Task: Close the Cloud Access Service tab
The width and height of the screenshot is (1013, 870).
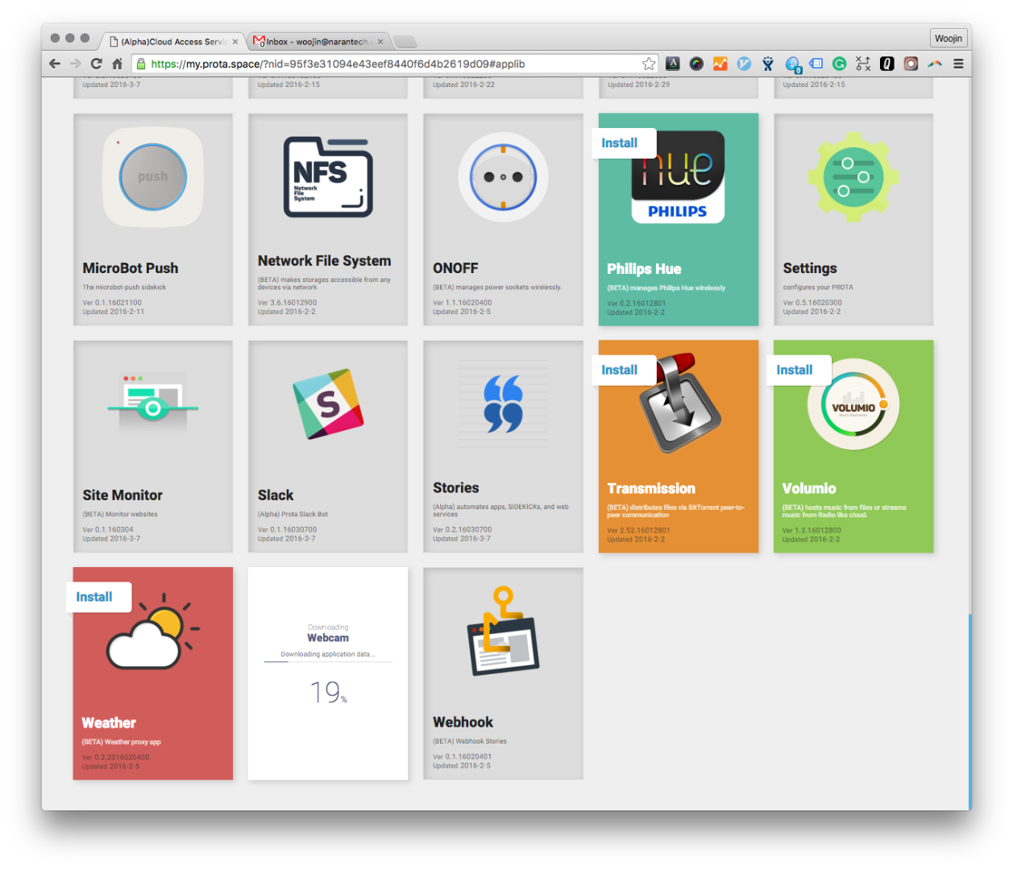Action: tap(235, 42)
